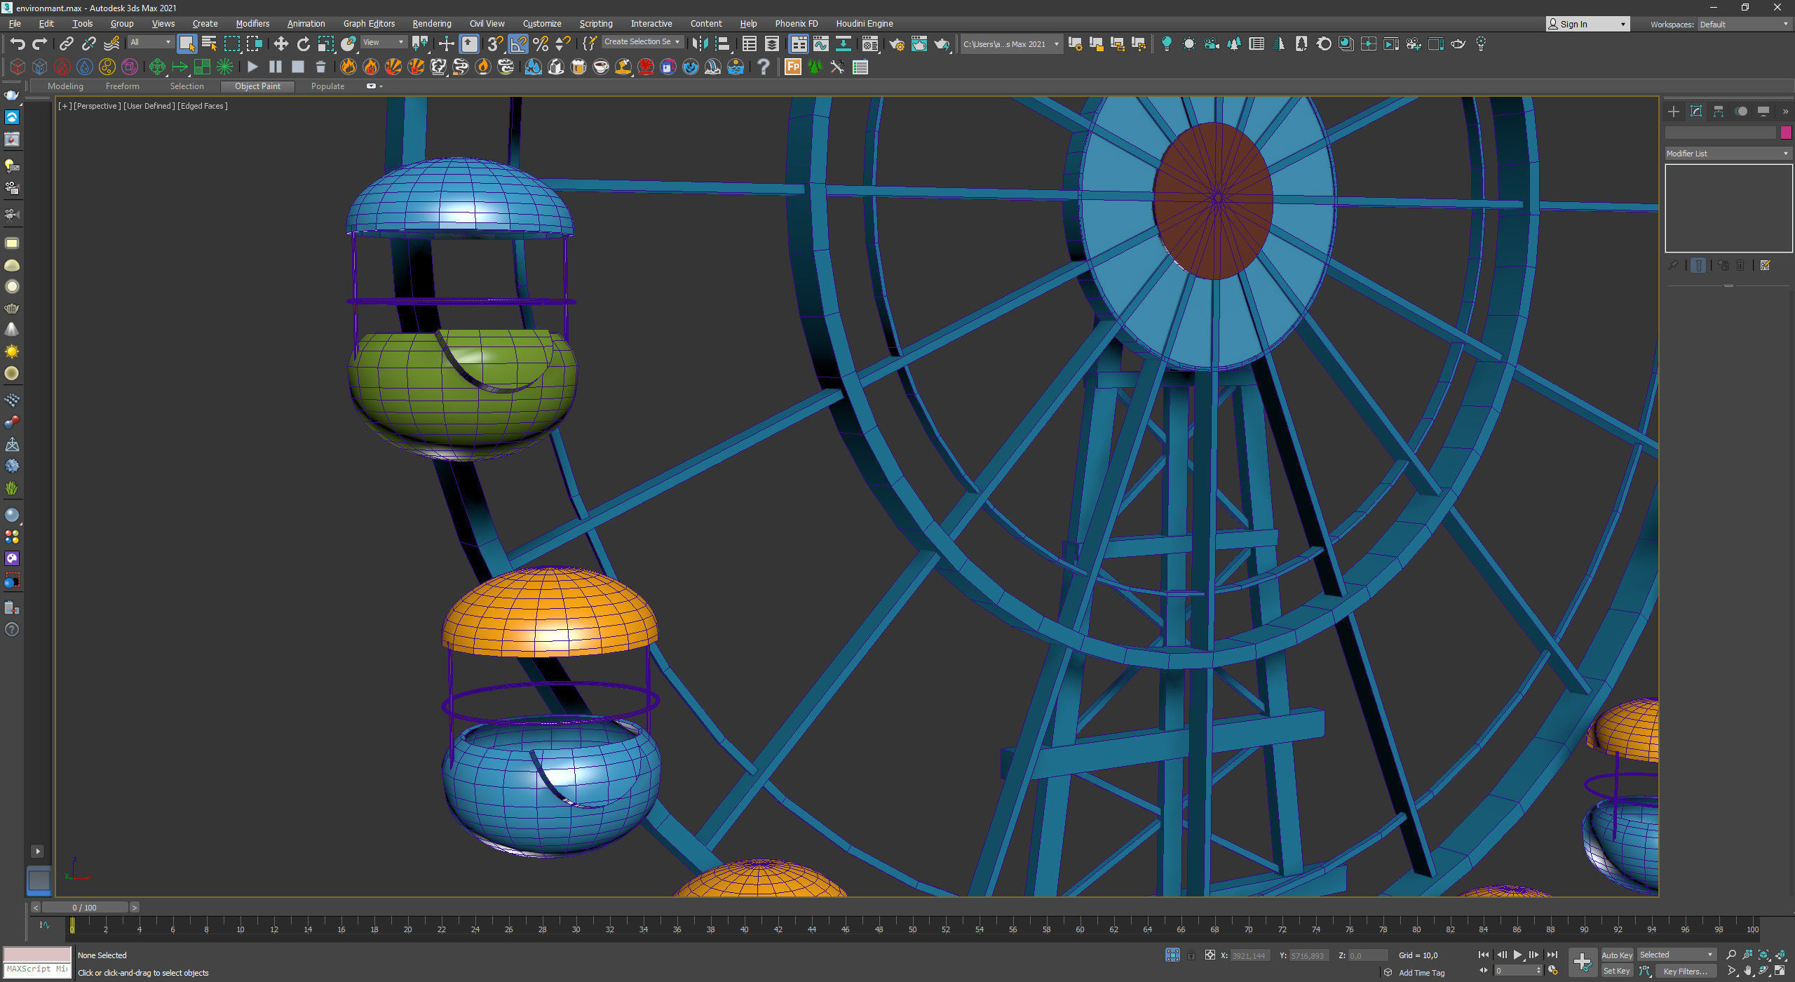
Task: Select the Rotate tool
Action: click(303, 44)
